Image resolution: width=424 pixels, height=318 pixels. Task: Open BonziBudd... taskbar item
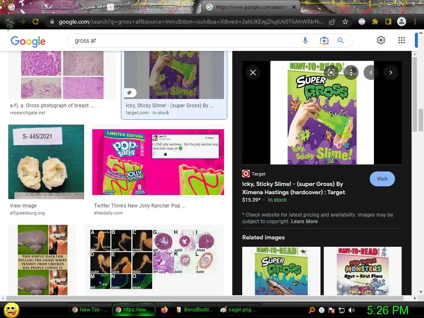click(194, 310)
